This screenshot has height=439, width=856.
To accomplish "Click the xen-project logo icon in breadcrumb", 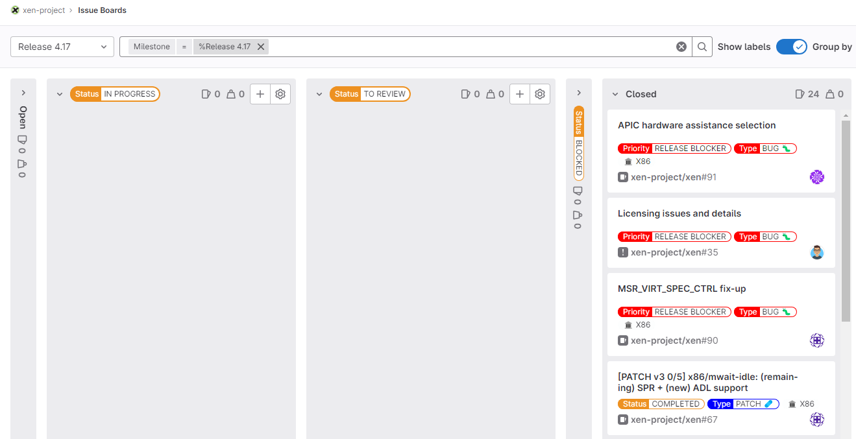I will 16,10.
